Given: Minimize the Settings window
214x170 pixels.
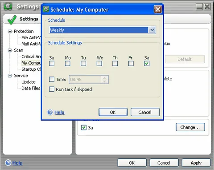Looking at the screenshot, I should [x=199, y=7].
